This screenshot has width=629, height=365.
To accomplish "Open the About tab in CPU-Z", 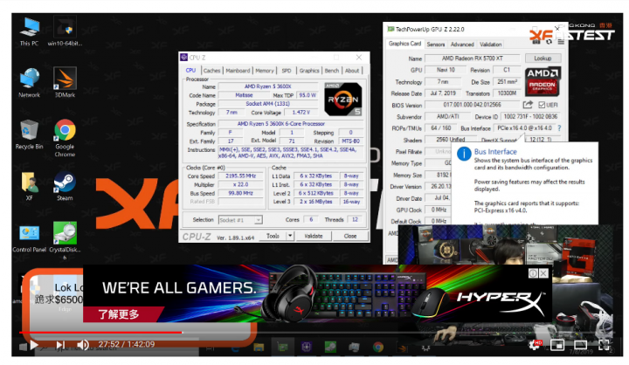I will click(x=352, y=71).
